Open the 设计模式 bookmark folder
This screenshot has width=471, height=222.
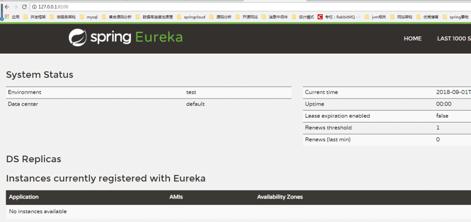pyautogui.click(x=303, y=17)
